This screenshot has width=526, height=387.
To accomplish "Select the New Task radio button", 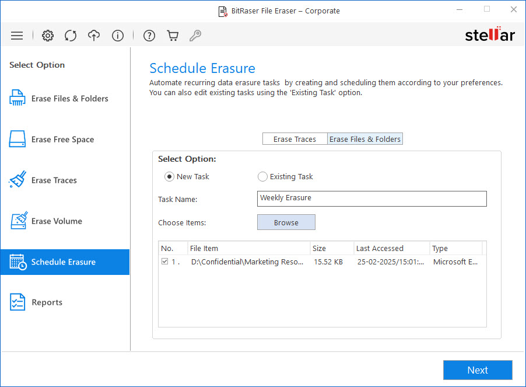I will click(x=169, y=176).
